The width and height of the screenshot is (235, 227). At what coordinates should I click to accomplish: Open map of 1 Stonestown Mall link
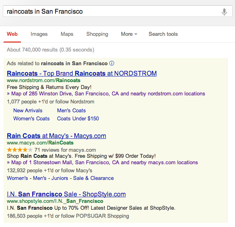(102, 163)
